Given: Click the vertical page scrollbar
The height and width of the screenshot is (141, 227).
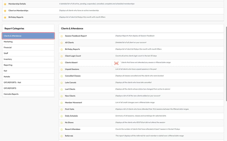Looking at the screenshot, I should point(225,51).
